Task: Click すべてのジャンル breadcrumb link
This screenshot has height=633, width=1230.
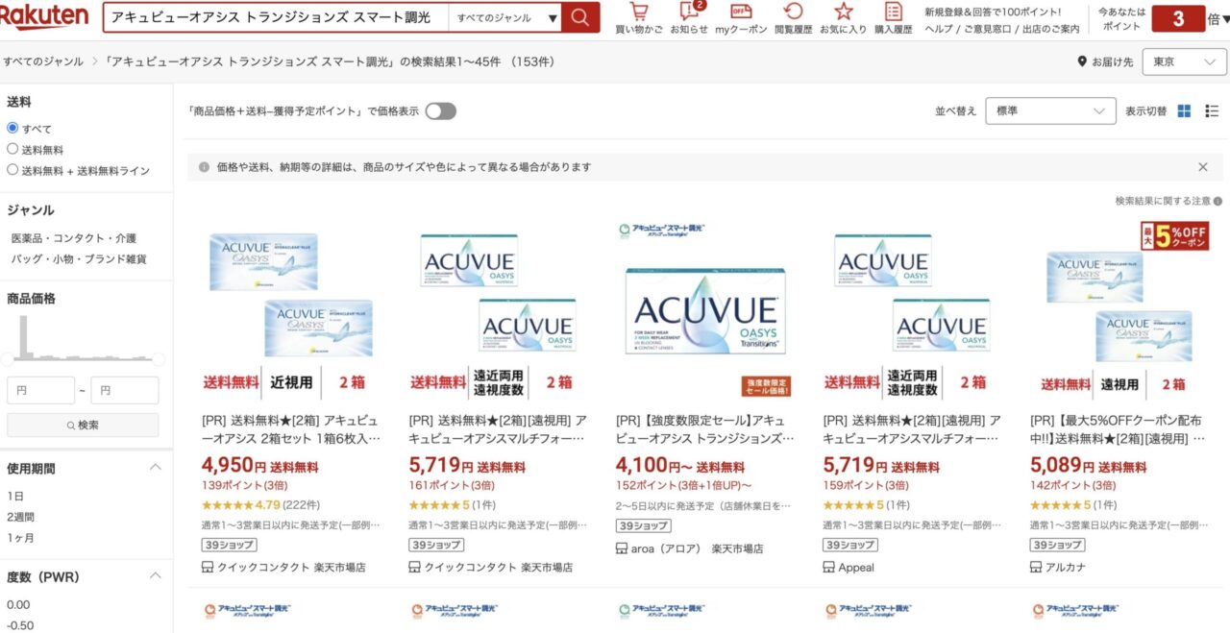Action: [43, 61]
